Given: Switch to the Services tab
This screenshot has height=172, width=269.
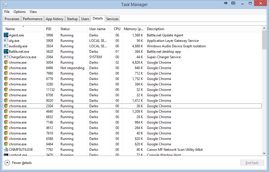Looking at the screenshot, I should [112, 19].
